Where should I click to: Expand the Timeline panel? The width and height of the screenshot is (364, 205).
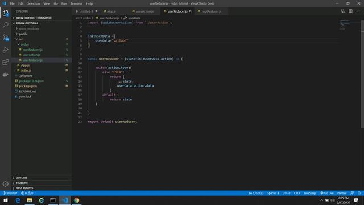click(x=42, y=183)
